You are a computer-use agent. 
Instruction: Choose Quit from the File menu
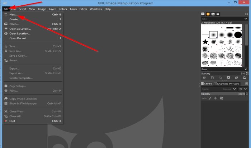click(x=33, y=121)
